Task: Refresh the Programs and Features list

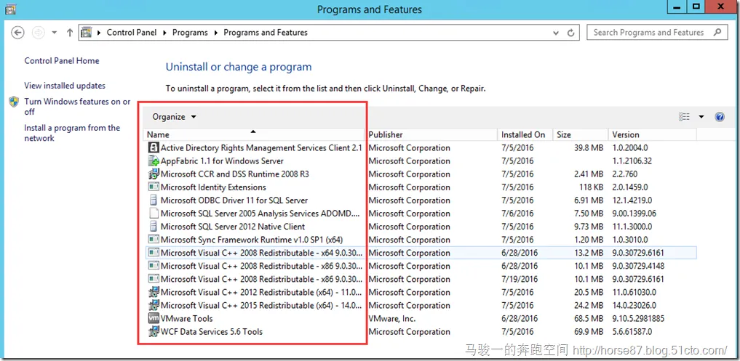Action: (x=573, y=33)
